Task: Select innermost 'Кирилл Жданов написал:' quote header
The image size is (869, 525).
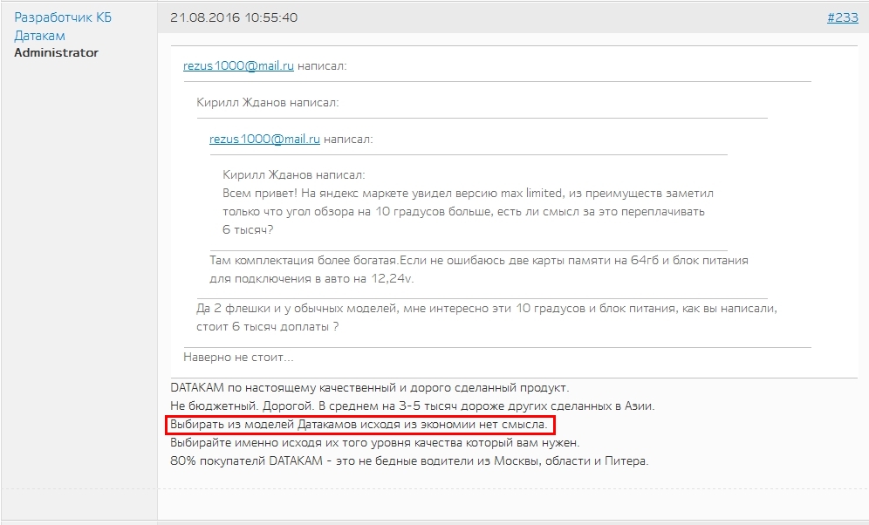Action: 294,175
